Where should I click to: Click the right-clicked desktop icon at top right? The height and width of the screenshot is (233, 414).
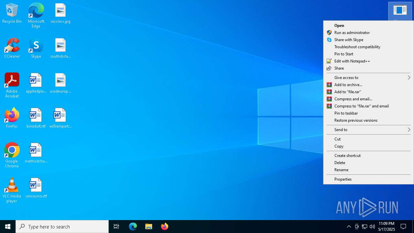400,11
